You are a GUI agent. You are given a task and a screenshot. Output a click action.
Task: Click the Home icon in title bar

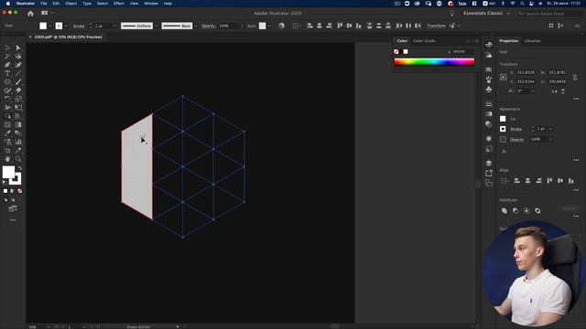pyautogui.click(x=30, y=14)
